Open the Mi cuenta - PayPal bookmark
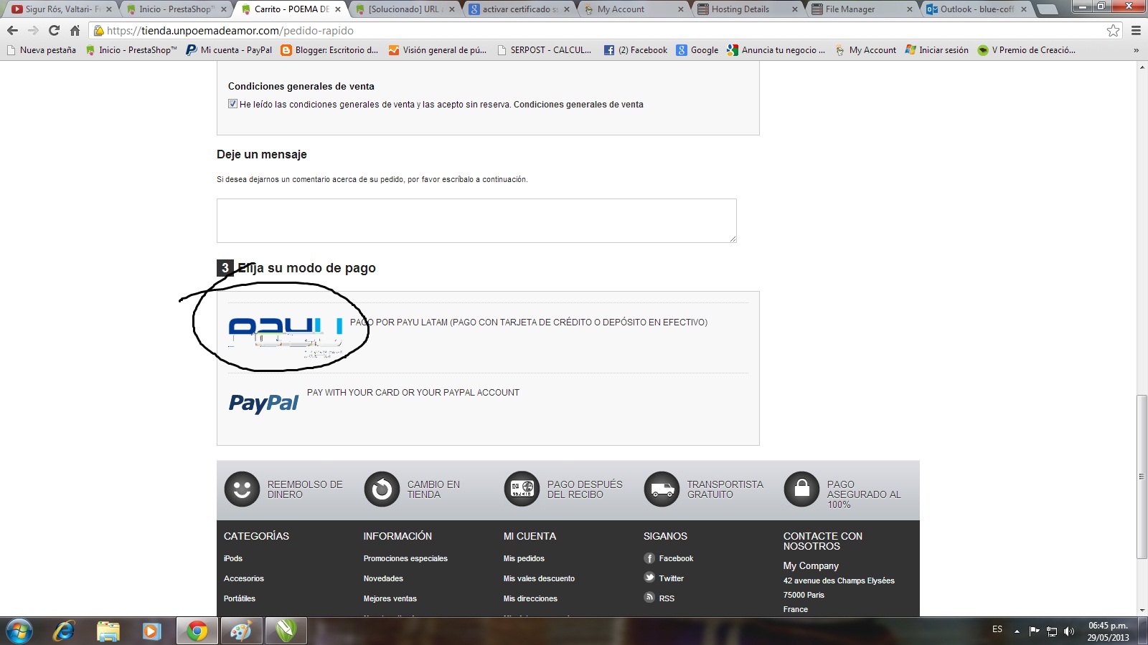Image resolution: width=1148 pixels, height=645 pixels. click(x=230, y=50)
